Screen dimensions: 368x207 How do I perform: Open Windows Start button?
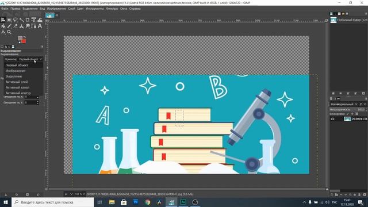tap(6, 202)
